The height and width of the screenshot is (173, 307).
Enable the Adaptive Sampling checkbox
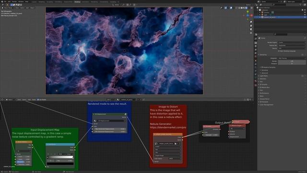pos(262,67)
